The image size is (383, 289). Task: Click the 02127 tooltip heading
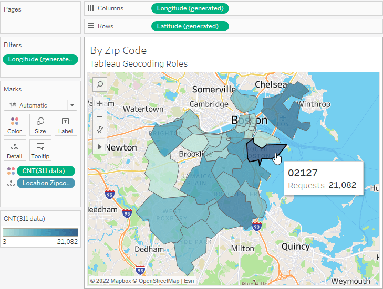click(303, 173)
